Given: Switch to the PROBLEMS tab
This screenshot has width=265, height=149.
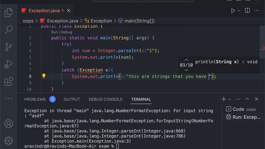Looking at the screenshot, I should coord(35,99).
